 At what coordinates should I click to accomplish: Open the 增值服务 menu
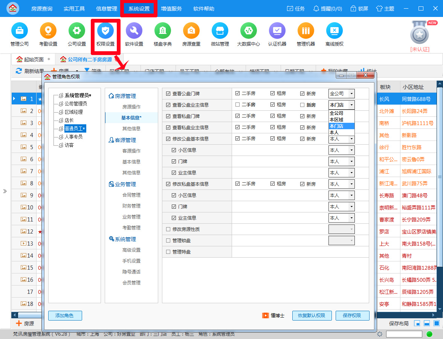click(x=171, y=8)
